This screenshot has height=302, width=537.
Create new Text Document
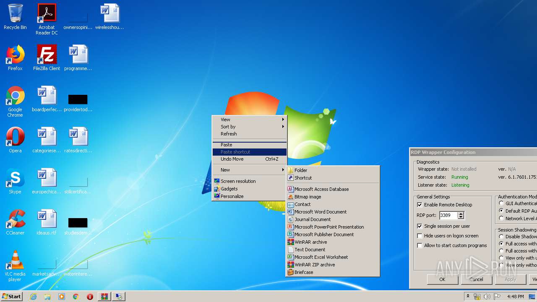pos(333,250)
